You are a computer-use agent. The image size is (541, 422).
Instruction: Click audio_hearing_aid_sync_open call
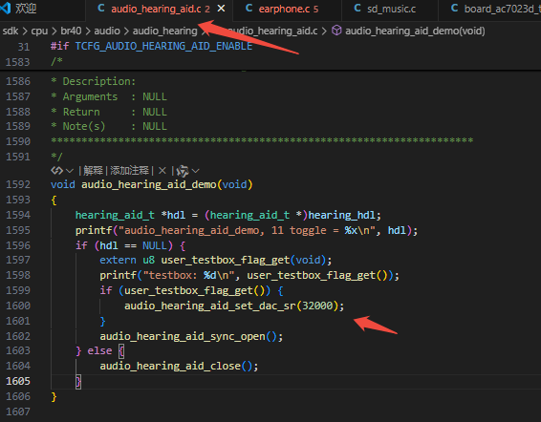coord(183,336)
